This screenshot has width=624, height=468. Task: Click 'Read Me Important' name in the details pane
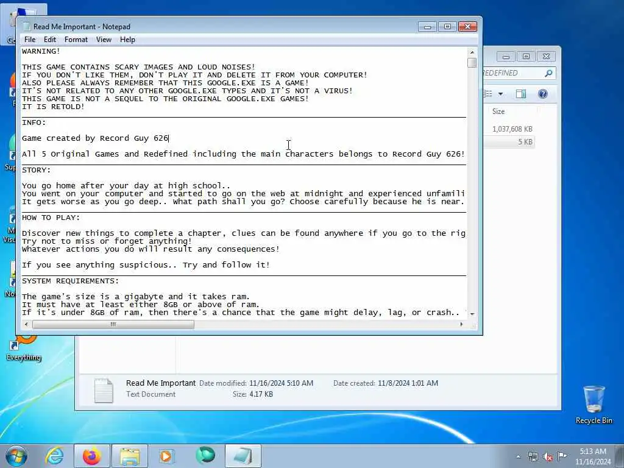click(x=161, y=383)
